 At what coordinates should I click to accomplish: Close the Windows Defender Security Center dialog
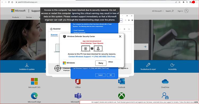click(120, 36)
